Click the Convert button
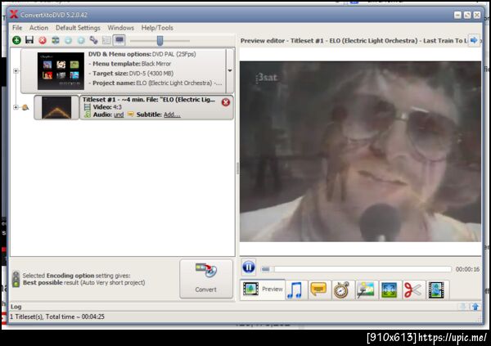Screen dimensions: 491x346 click(x=206, y=279)
